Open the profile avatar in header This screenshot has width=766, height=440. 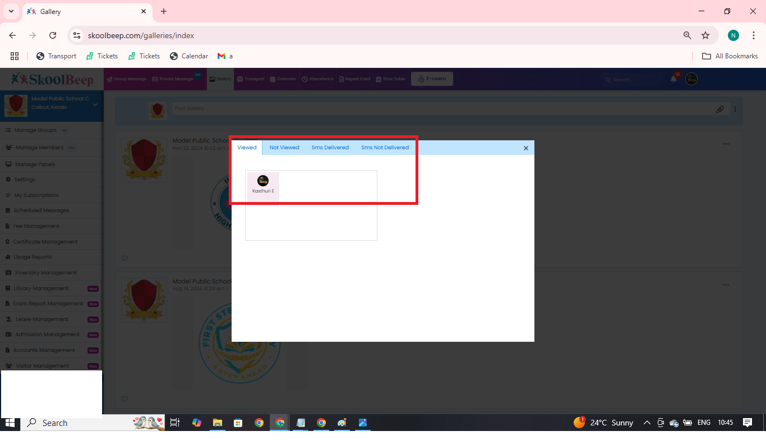691,79
